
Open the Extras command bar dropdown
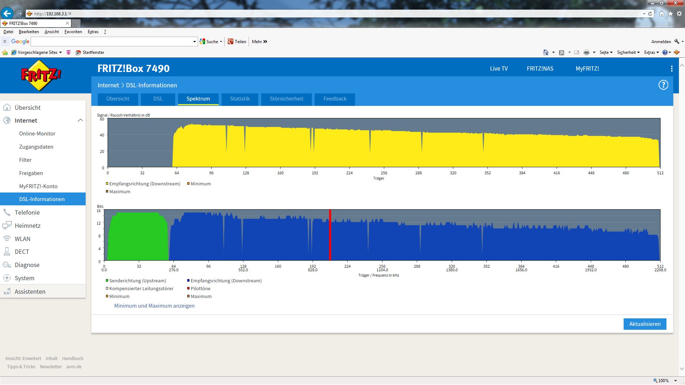coord(651,52)
